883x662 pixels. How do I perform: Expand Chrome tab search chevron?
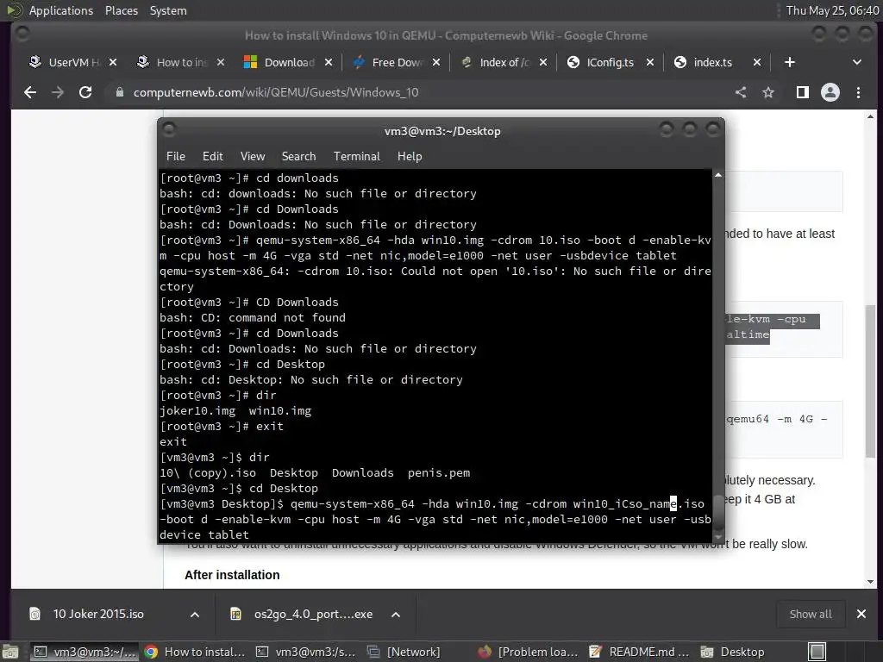(x=856, y=62)
